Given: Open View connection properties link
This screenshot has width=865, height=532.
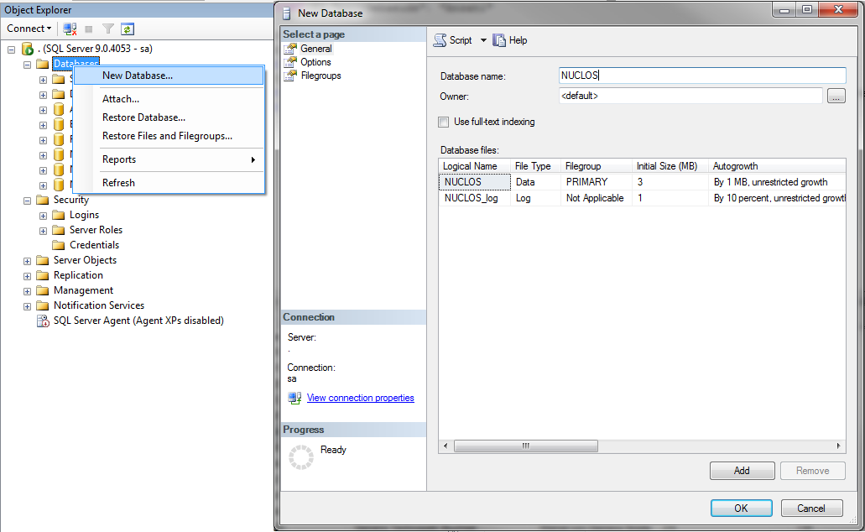Looking at the screenshot, I should pyautogui.click(x=360, y=398).
